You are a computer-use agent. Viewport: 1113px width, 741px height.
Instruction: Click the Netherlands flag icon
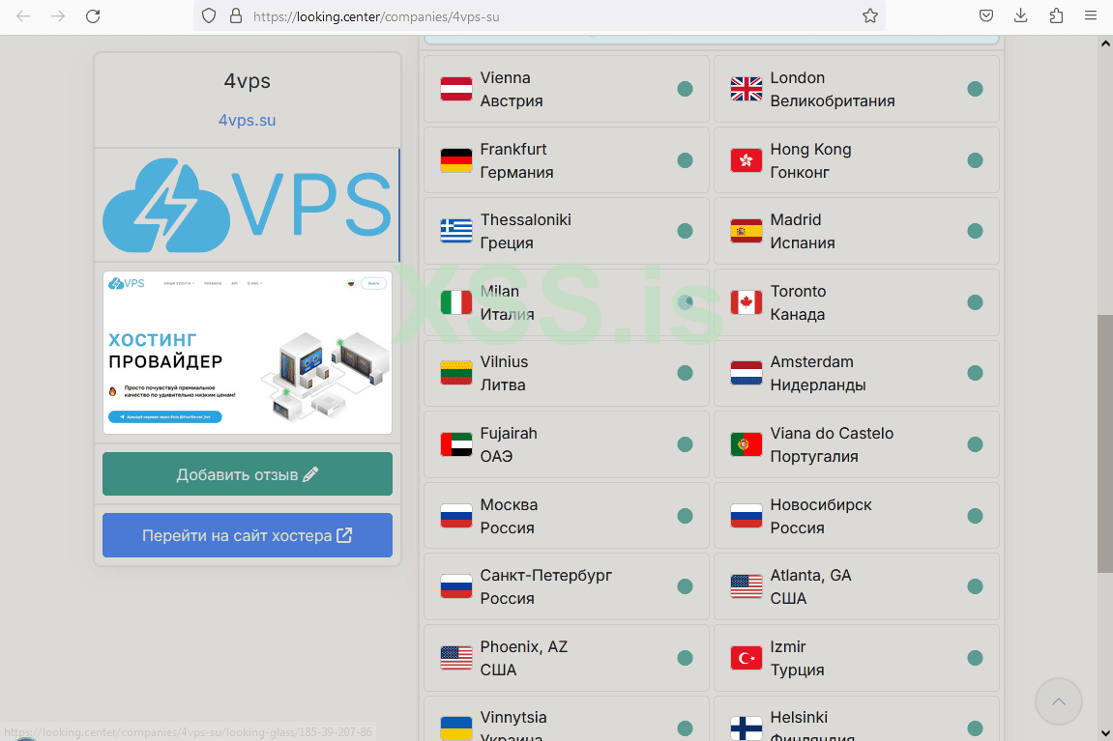746,373
